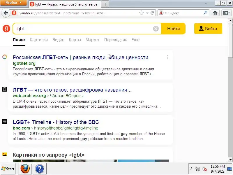Screen dimensions: 233x175
Task: Click the network tray icon
Action: coord(197,169)
